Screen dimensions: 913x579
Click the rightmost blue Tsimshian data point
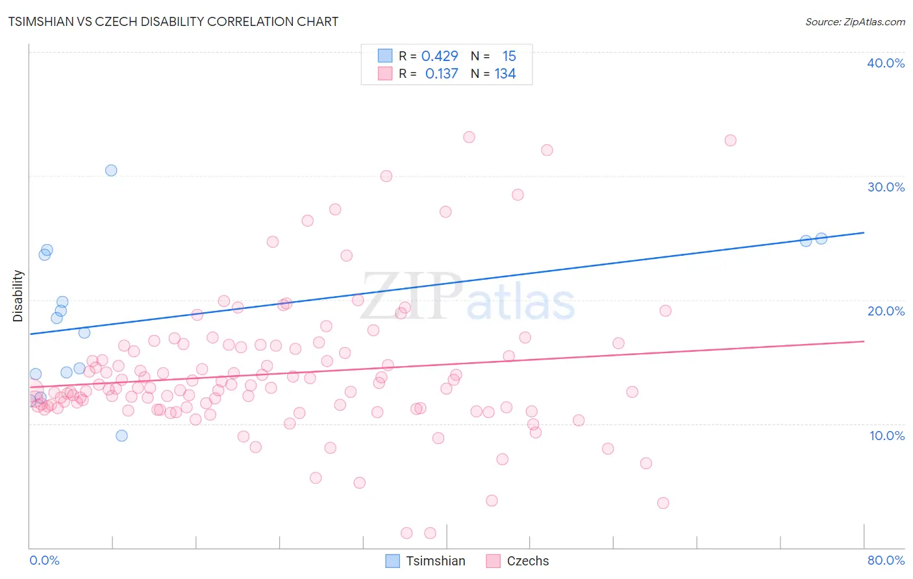click(x=821, y=238)
